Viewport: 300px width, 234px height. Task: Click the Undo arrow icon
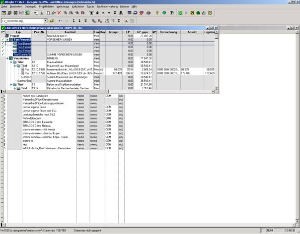[61, 21]
